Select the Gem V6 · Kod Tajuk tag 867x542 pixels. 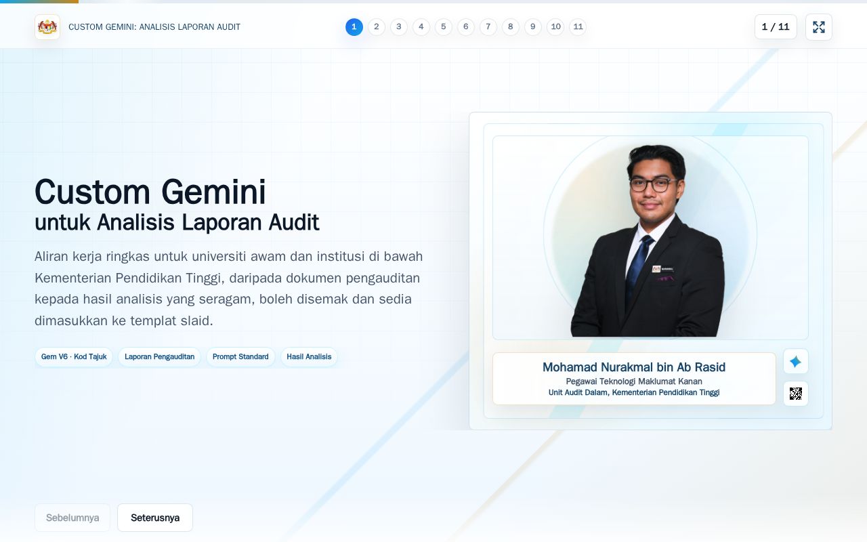click(74, 357)
